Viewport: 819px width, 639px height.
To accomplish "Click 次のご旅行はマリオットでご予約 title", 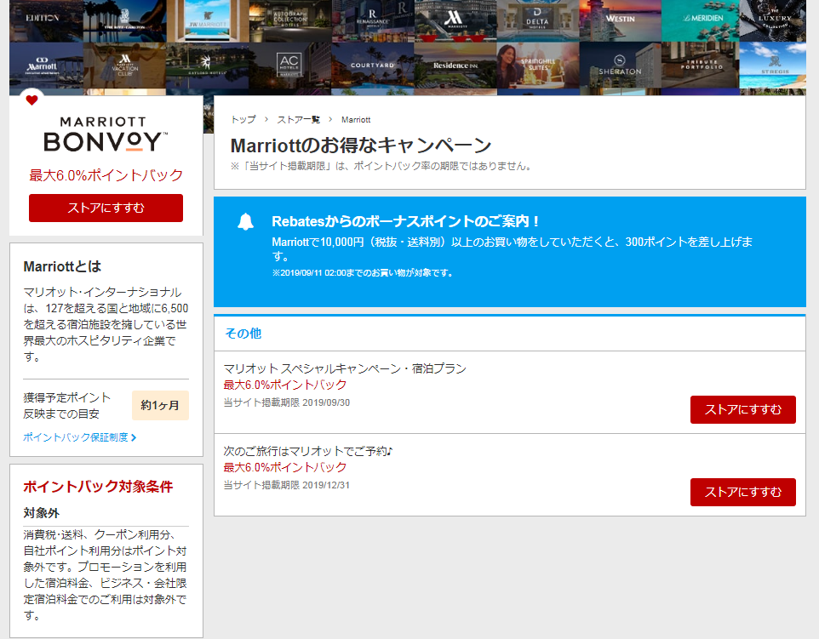I will coord(308,451).
